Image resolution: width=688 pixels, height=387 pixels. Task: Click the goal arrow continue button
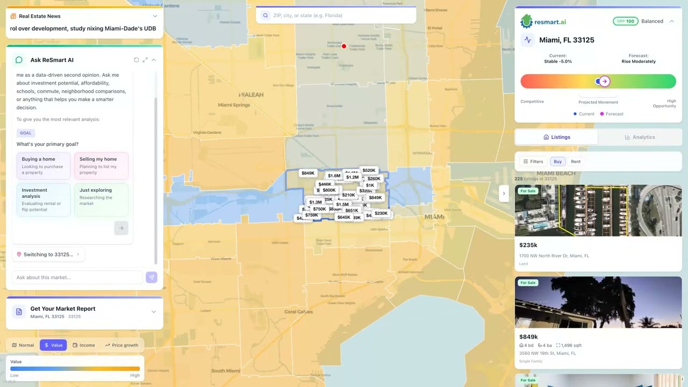coord(121,228)
